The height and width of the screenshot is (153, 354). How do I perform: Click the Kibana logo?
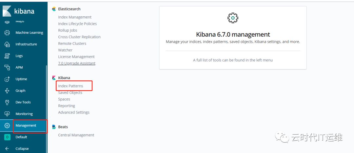coord(7,11)
